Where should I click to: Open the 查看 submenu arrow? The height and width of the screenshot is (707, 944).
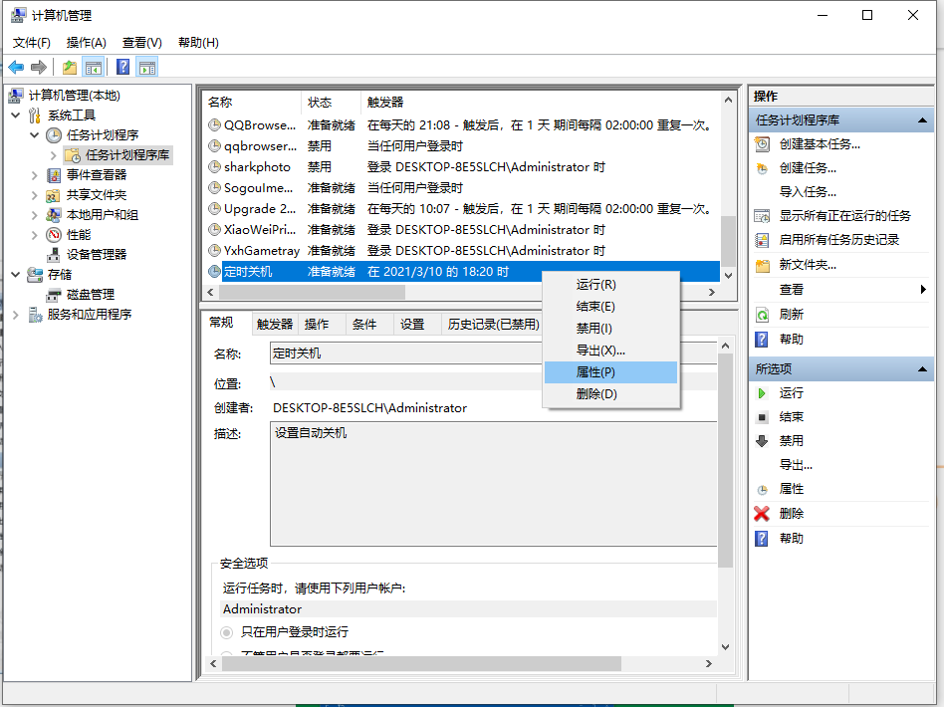tap(926, 289)
